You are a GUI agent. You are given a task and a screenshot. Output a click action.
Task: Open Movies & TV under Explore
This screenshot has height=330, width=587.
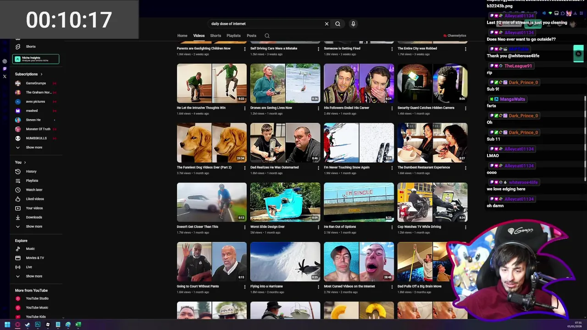[x=36, y=258]
